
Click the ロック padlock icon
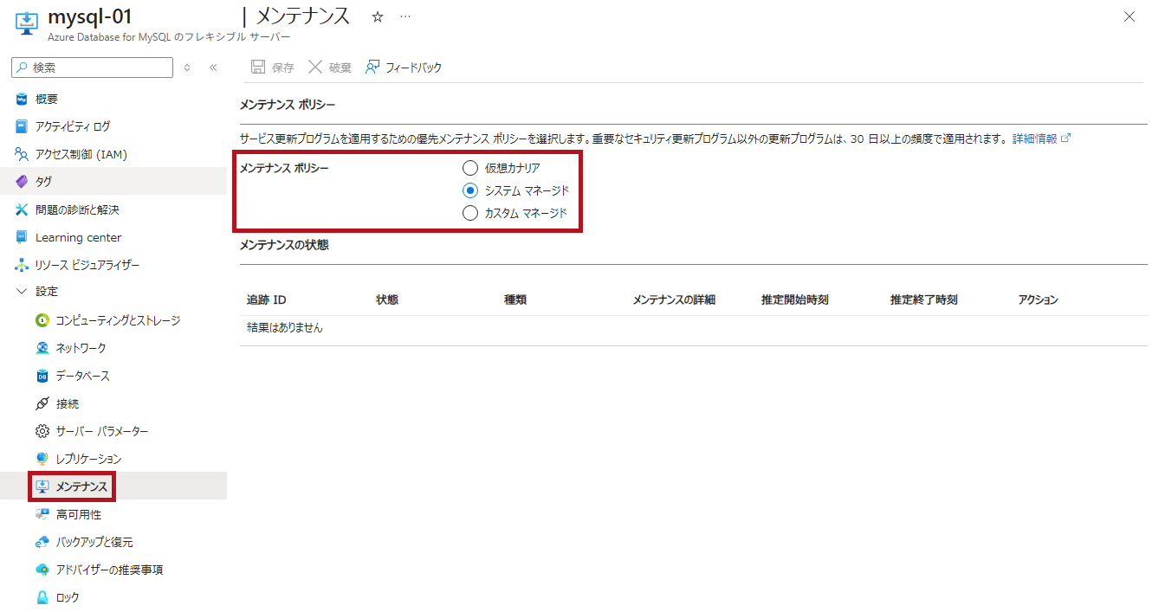[42, 597]
